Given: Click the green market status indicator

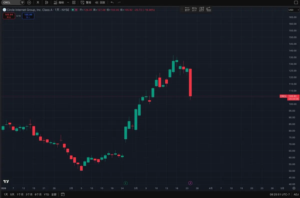Looking at the screenshot, I should [x=72, y=10].
